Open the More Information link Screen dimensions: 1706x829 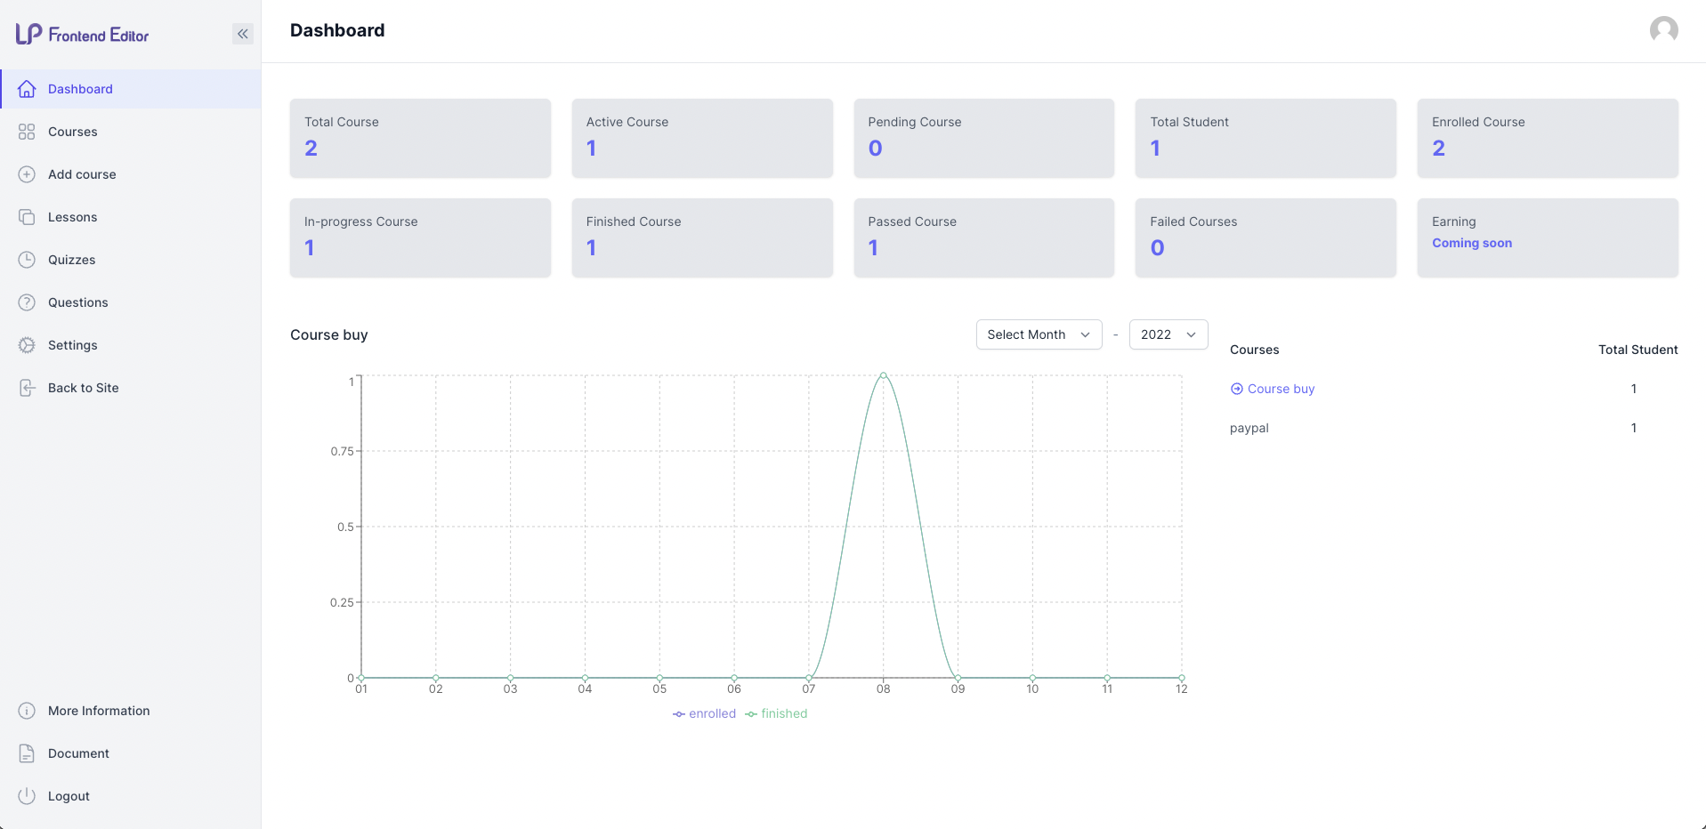130,711
